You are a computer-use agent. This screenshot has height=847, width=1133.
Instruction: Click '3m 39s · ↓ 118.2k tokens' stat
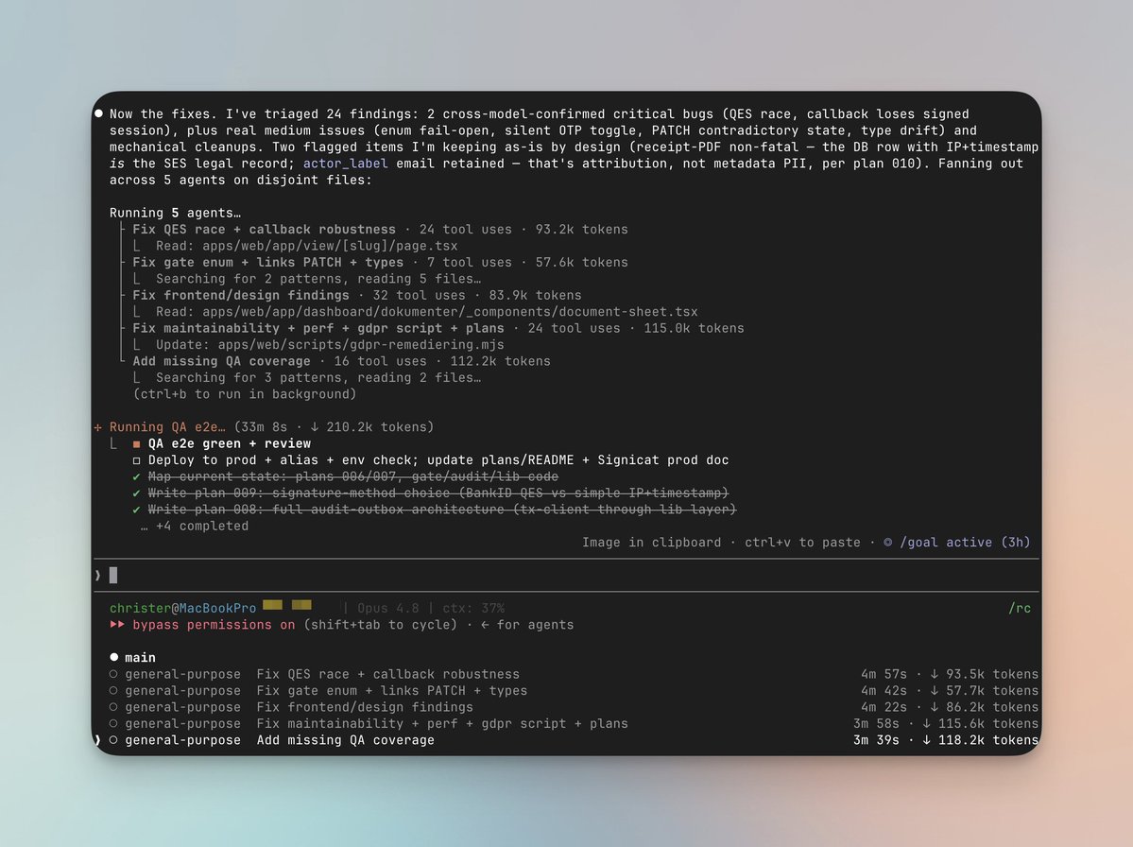point(946,741)
